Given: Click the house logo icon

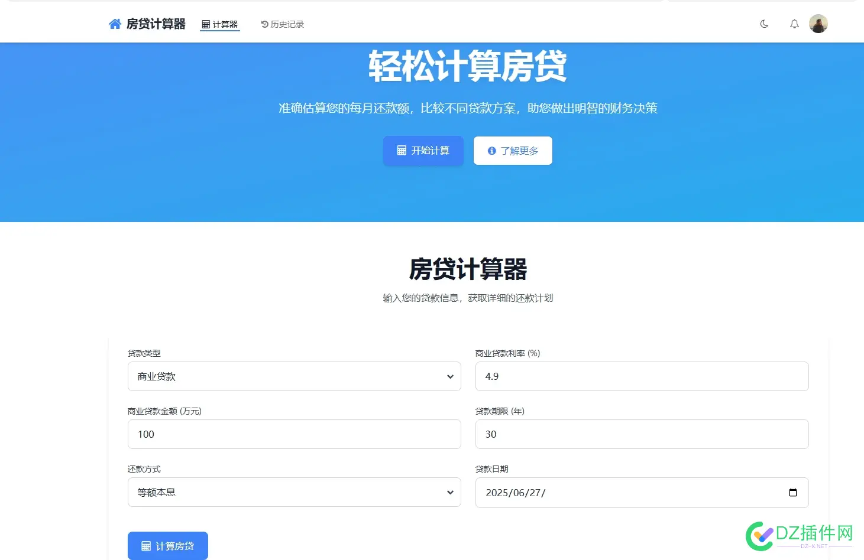Looking at the screenshot, I should point(115,24).
